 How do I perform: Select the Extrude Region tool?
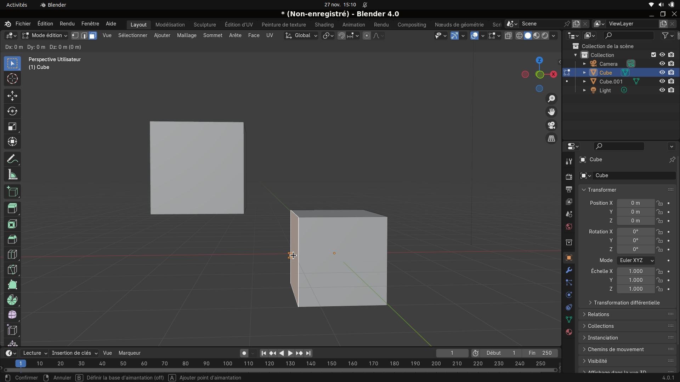12,209
